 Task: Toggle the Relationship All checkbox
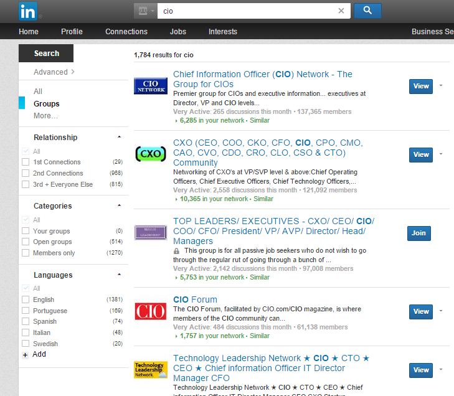(x=26, y=151)
